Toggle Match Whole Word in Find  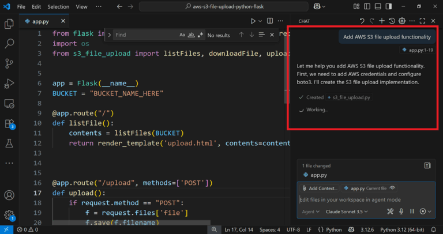[x=192, y=35]
